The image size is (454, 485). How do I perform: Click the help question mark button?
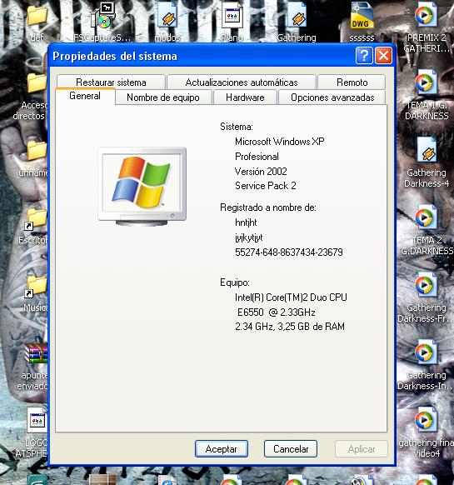[x=364, y=56]
